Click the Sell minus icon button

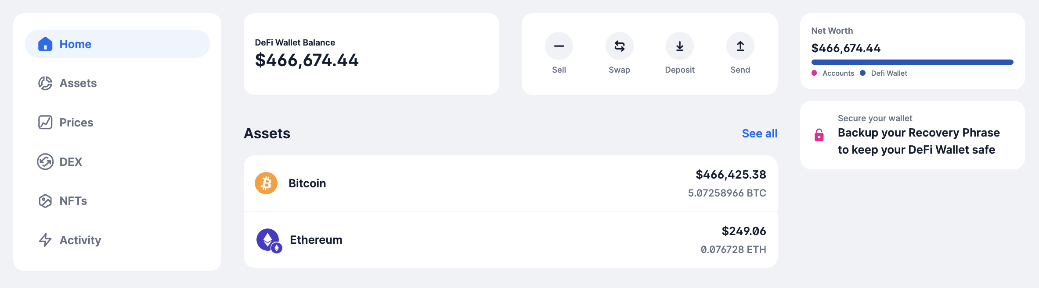pyautogui.click(x=559, y=46)
